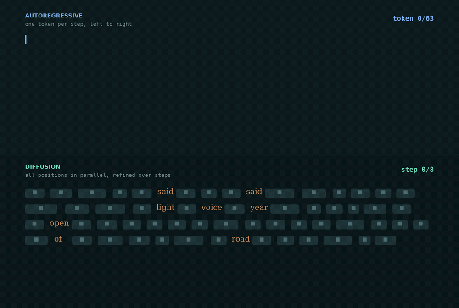The image size is (459, 308).
Task: Click the AUTOREGRESSIVE heading
Action: [54, 16]
